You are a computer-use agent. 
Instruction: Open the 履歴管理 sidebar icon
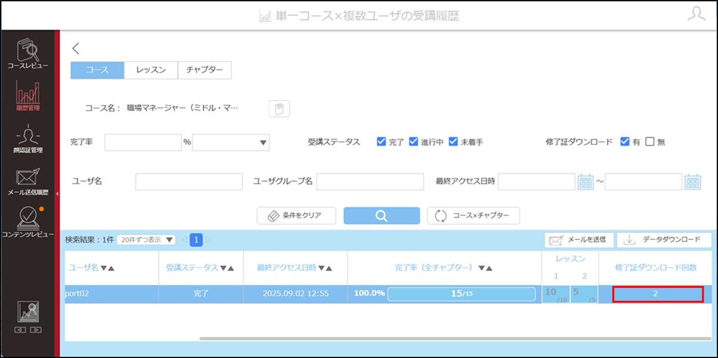click(x=28, y=95)
